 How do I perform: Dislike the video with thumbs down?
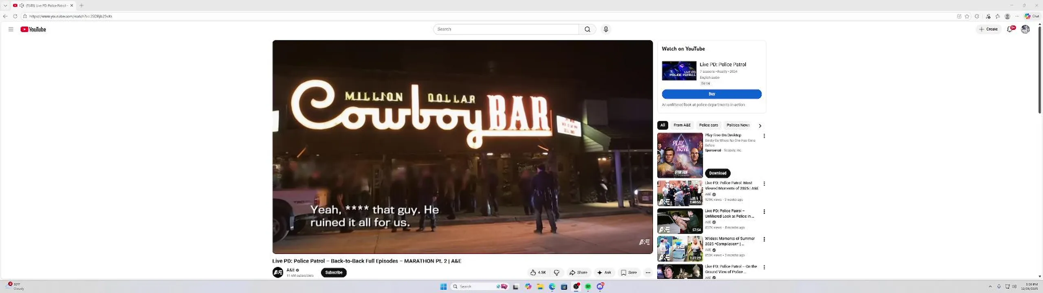tap(557, 273)
